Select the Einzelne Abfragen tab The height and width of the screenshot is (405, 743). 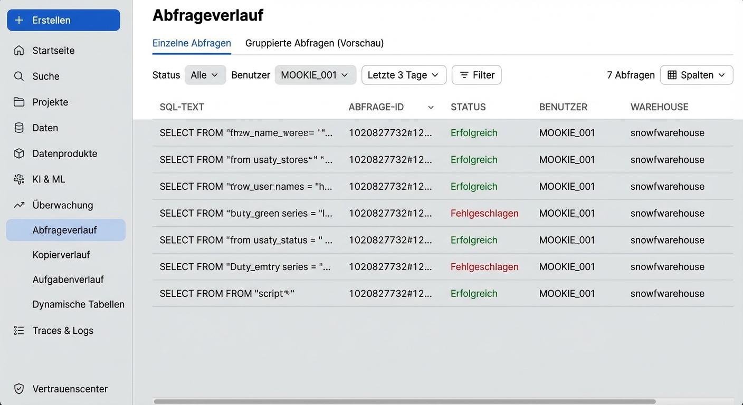point(192,43)
